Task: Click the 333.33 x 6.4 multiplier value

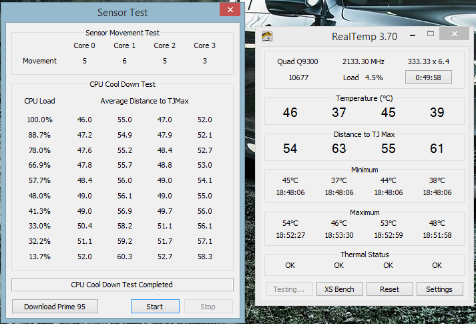Action: (429, 61)
